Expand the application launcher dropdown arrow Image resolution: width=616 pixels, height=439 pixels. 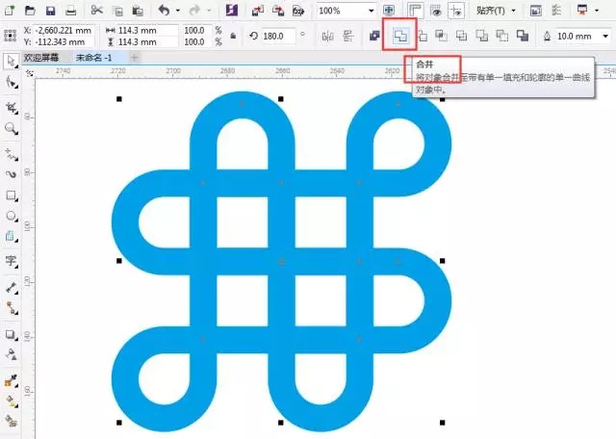click(x=597, y=11)
